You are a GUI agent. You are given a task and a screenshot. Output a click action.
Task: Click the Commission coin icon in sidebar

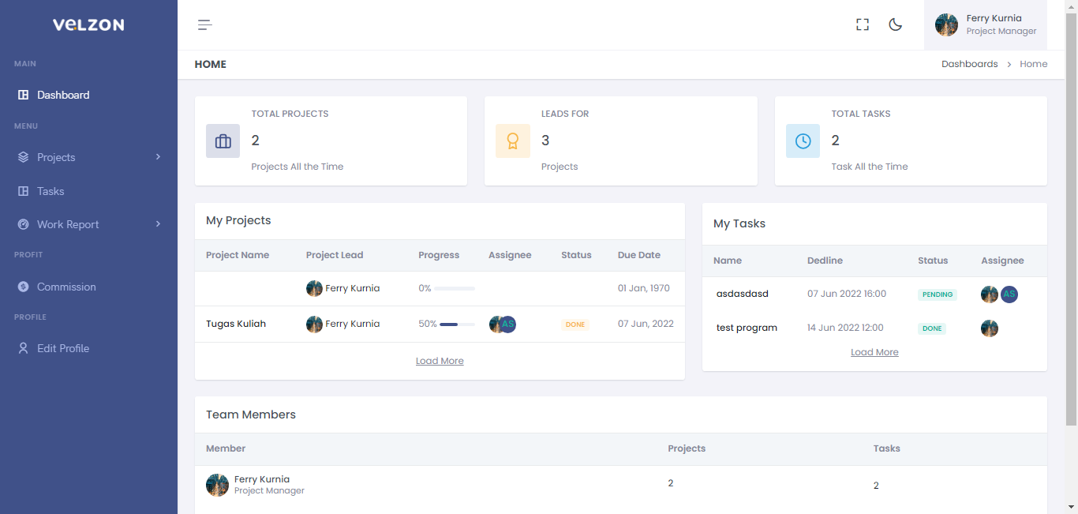point(23,287)
